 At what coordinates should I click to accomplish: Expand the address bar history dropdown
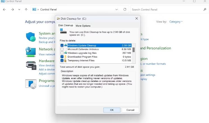[116, 10]
